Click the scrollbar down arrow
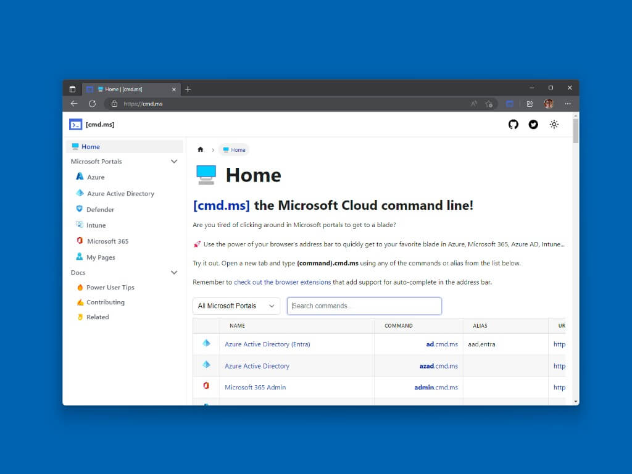Viewport: 632px width, 474px height. point(576,401)
